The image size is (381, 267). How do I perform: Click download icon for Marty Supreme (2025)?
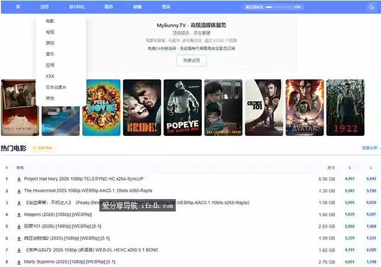19,262
